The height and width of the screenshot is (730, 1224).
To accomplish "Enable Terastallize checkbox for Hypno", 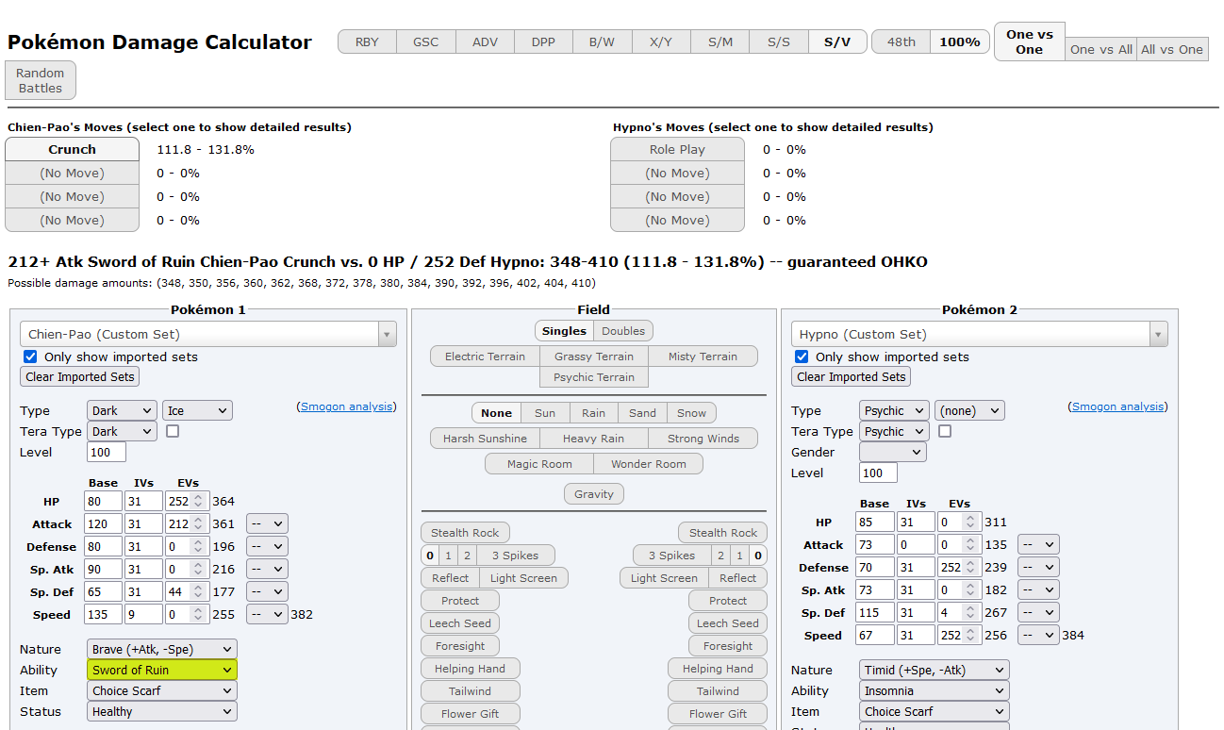I will click(x=944, y=431).
